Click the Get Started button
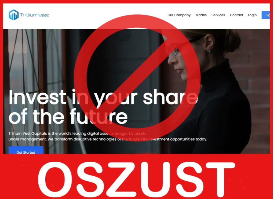Viewport: 273px width, 199px height. click(26, 150)
